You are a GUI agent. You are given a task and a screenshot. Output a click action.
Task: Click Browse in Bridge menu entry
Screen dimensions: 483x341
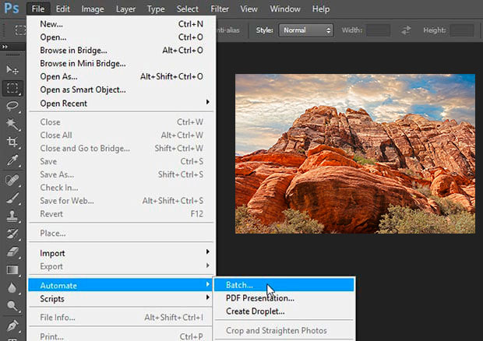pos(73,51)
